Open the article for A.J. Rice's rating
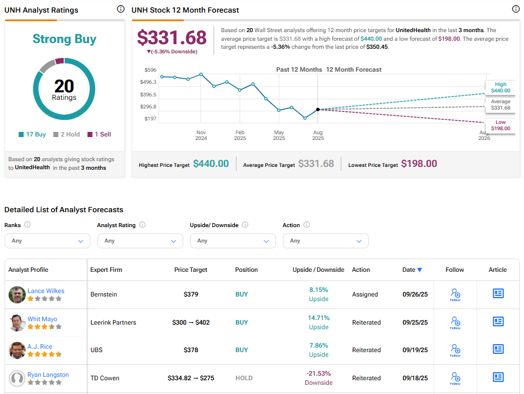The image size is (524, 394). [498, 349]
